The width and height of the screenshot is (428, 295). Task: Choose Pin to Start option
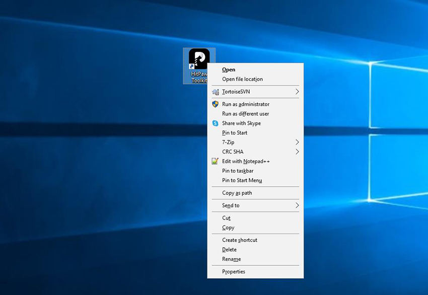click(235, 133)
